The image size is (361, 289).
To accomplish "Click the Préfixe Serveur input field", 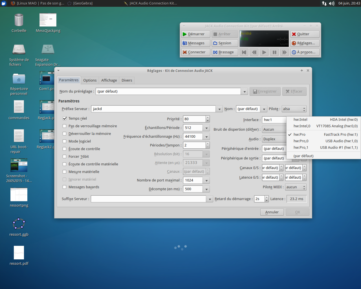I will point(153,109).
